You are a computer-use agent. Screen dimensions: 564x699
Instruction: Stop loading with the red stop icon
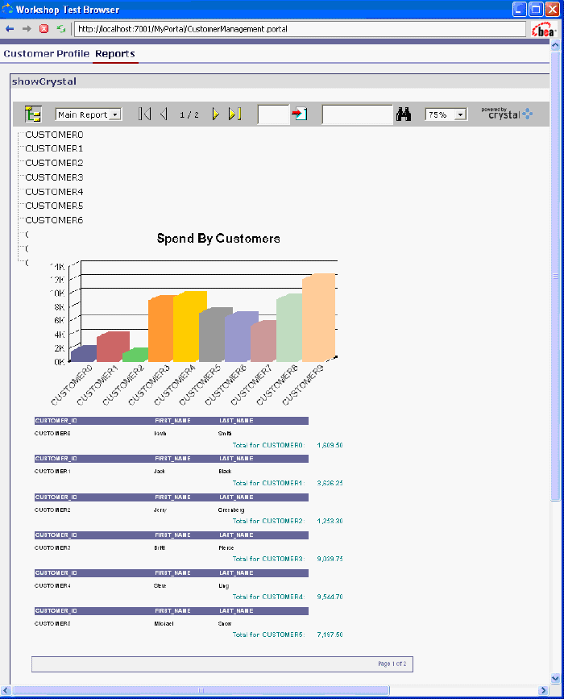(x=44, y=29)
